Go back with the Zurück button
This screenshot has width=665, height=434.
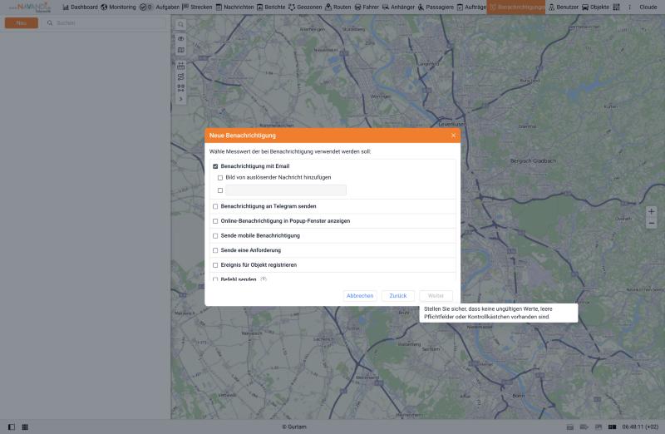coord(398,296)
